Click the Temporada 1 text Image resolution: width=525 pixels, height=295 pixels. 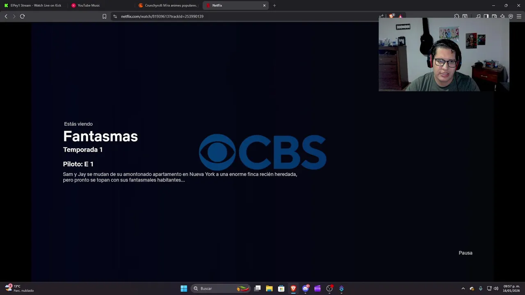(83, 150)
